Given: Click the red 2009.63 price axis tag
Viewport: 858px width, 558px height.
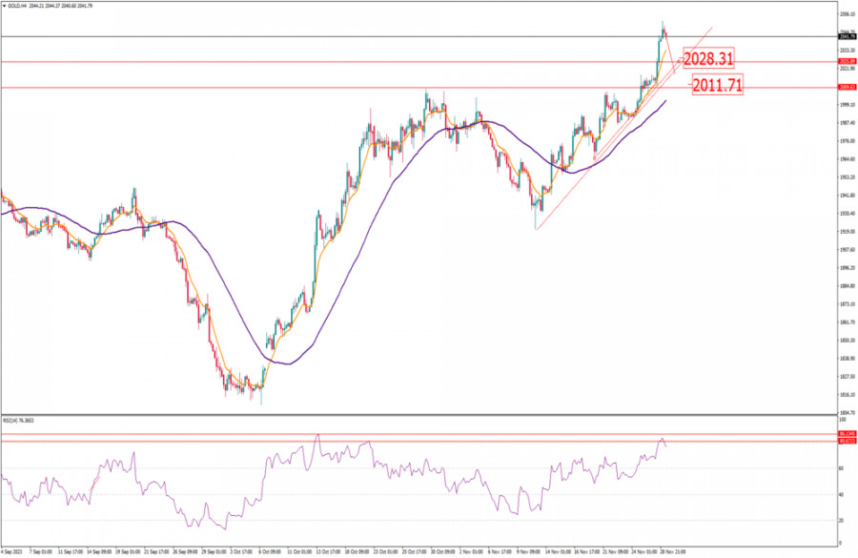Looking at the screenshot, I should pos(845,87).
